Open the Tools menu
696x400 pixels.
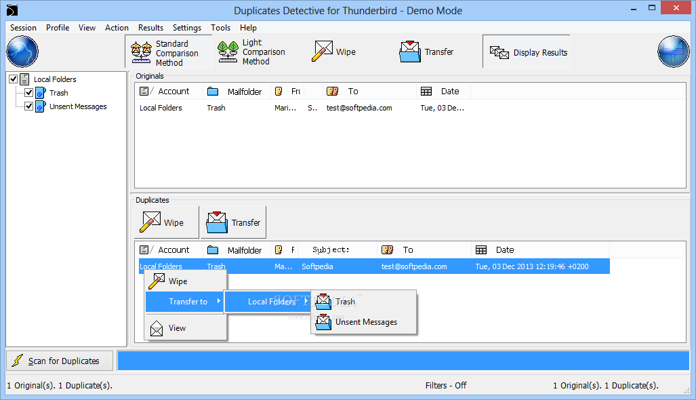(x=221, y=28)
